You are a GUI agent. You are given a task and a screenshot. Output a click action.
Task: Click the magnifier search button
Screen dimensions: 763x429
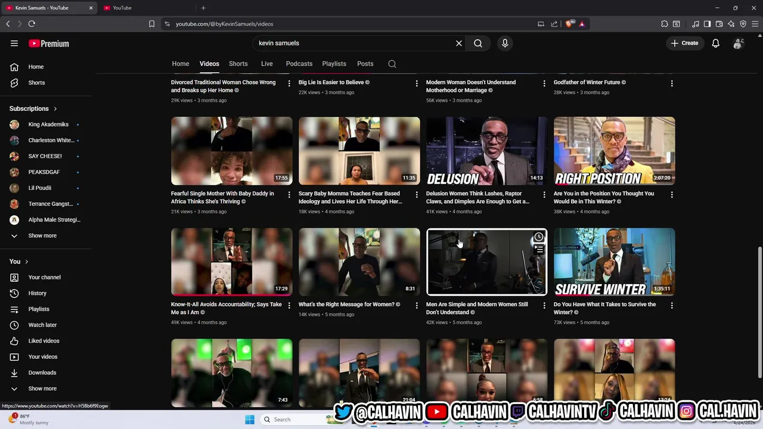coord(478,43)
